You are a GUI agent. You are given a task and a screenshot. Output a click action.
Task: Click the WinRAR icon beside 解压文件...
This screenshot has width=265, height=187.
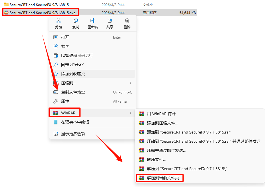(x=141, y=160)
